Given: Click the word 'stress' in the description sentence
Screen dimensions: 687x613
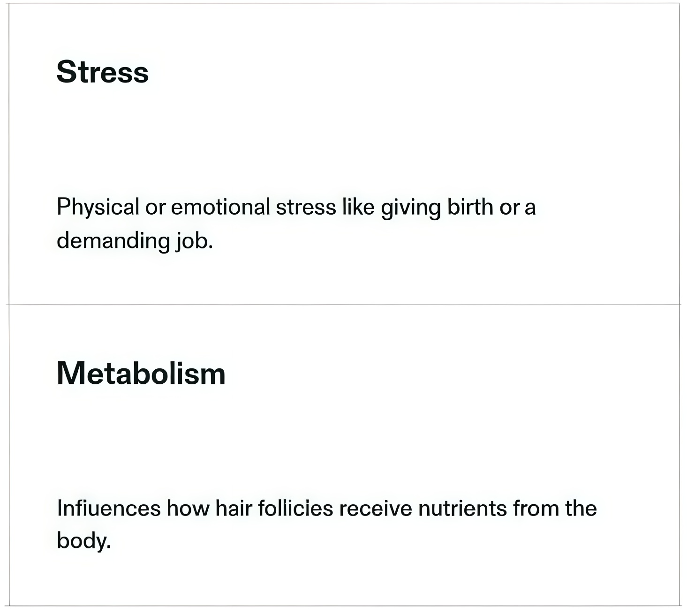Looking at the screenshot, I should (306, 207).
